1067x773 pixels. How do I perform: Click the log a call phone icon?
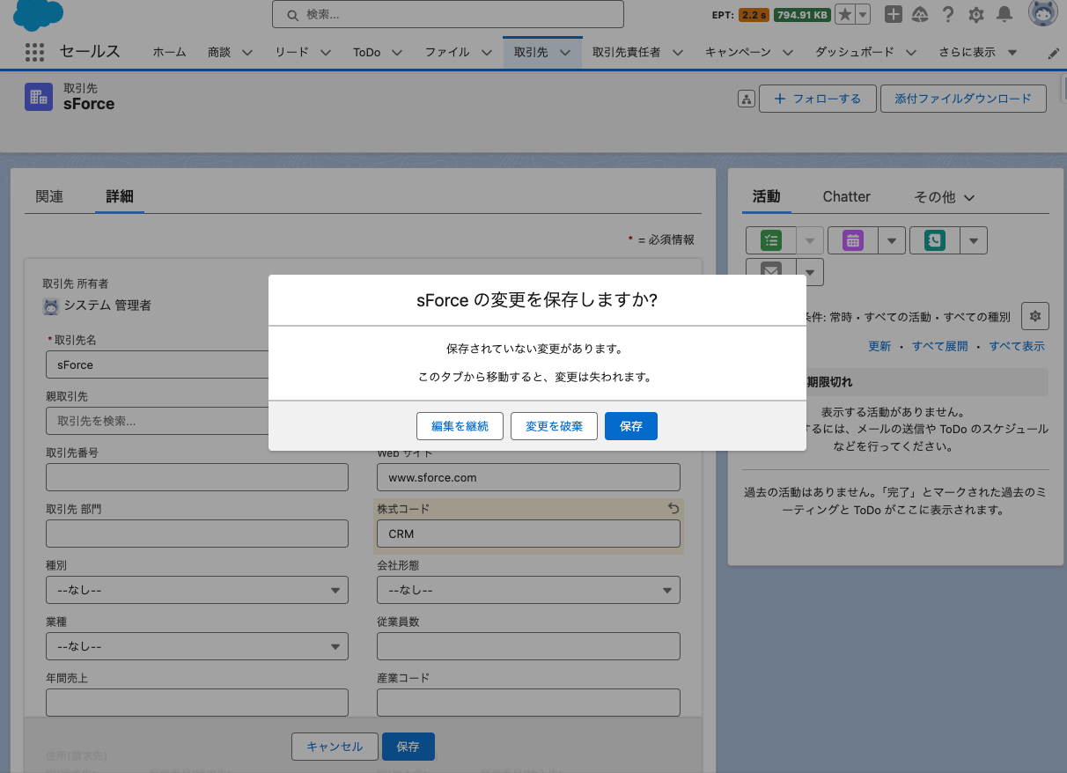(934, 240)
